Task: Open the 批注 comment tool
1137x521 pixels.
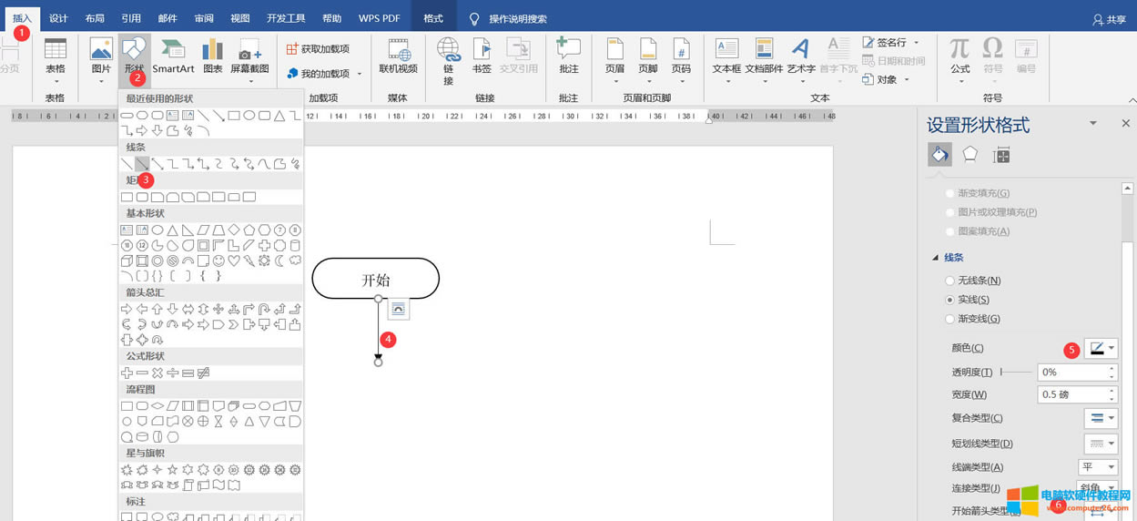Action: (x=568, y=55)
